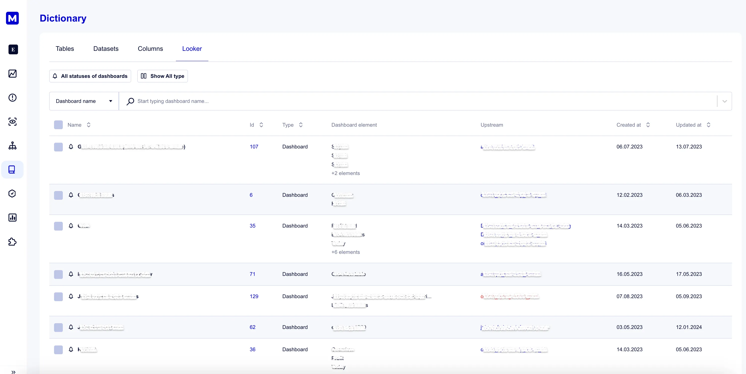Switch to the Columns tab
746x374 pixels.
pyautogui.click(x=150, y=49)
